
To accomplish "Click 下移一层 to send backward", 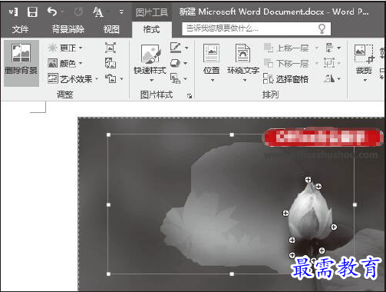I will click(287, 63).
